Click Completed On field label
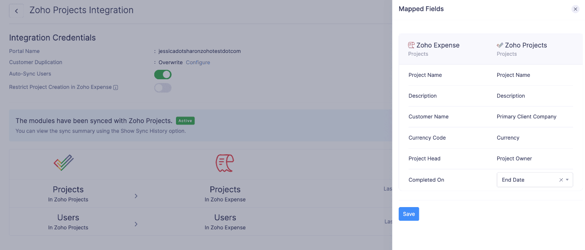 [x=426, y=180]
